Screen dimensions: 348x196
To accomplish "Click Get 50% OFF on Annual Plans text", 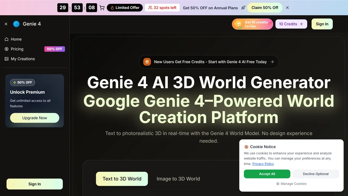I will (x=210, y=8).
